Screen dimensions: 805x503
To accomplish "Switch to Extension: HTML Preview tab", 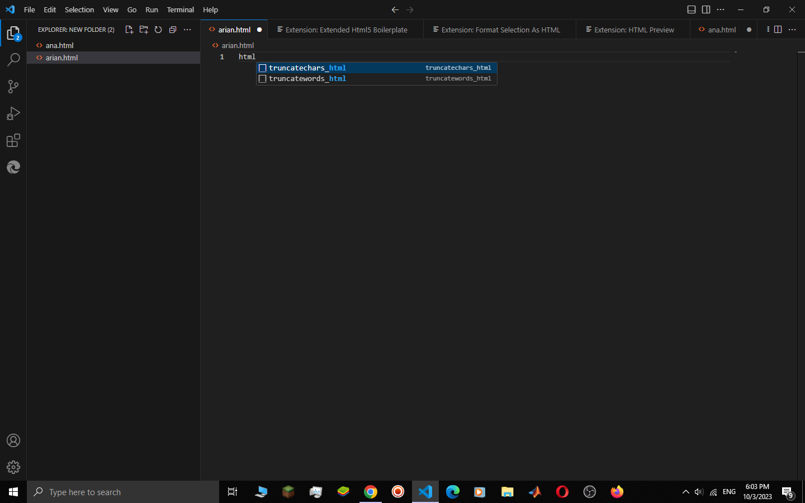I will point(633,30).
